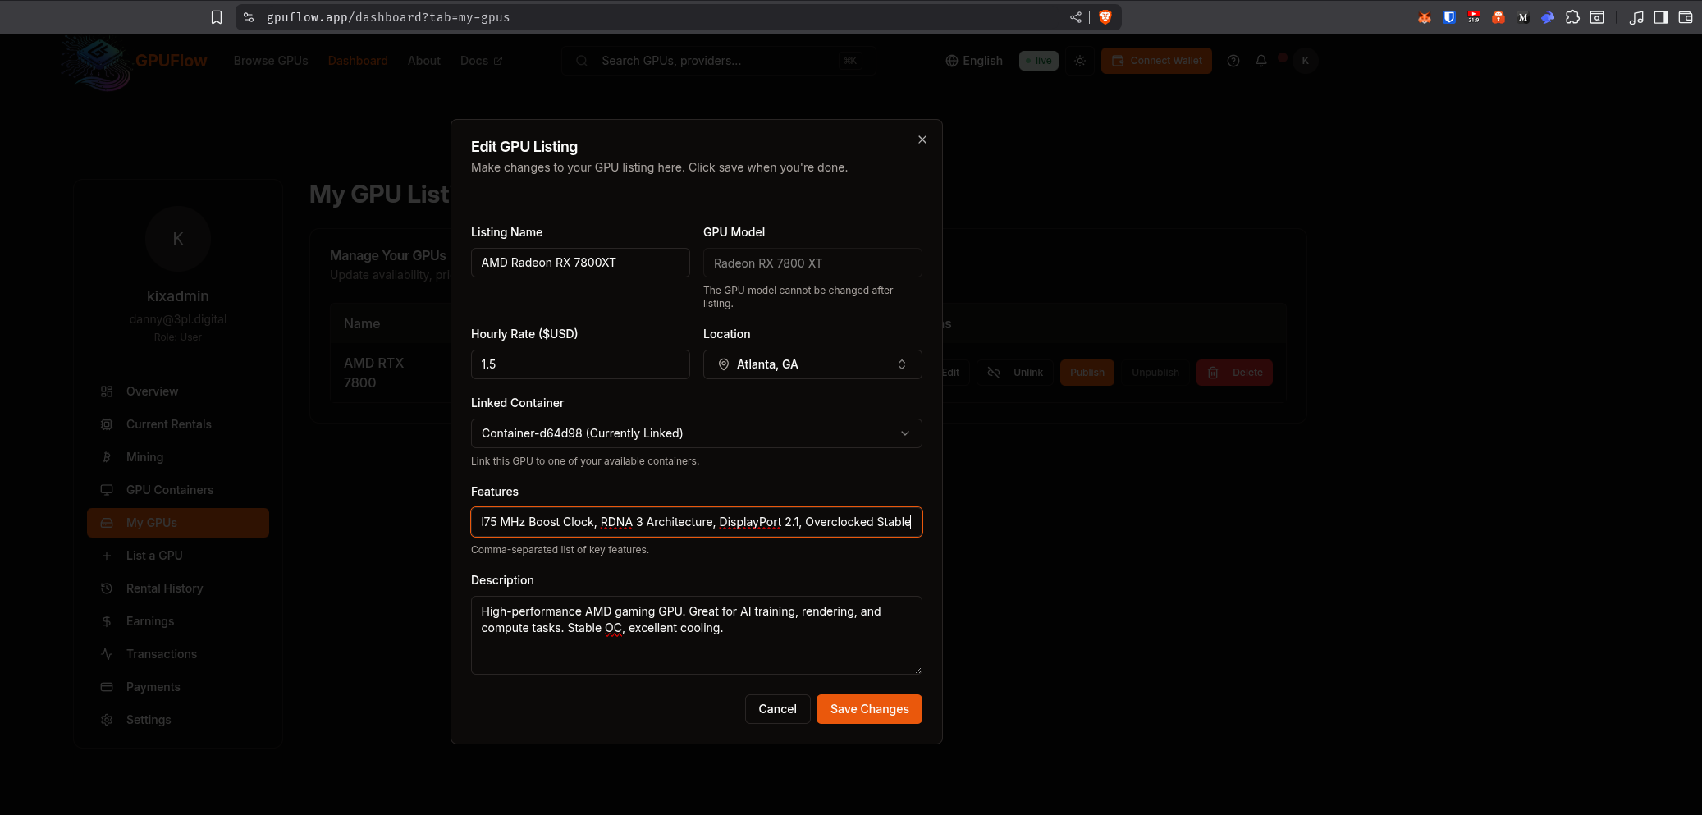Click the Search GPUs, providers search box
Viewport: 1702px width, 815px height.
click(718, 61)
